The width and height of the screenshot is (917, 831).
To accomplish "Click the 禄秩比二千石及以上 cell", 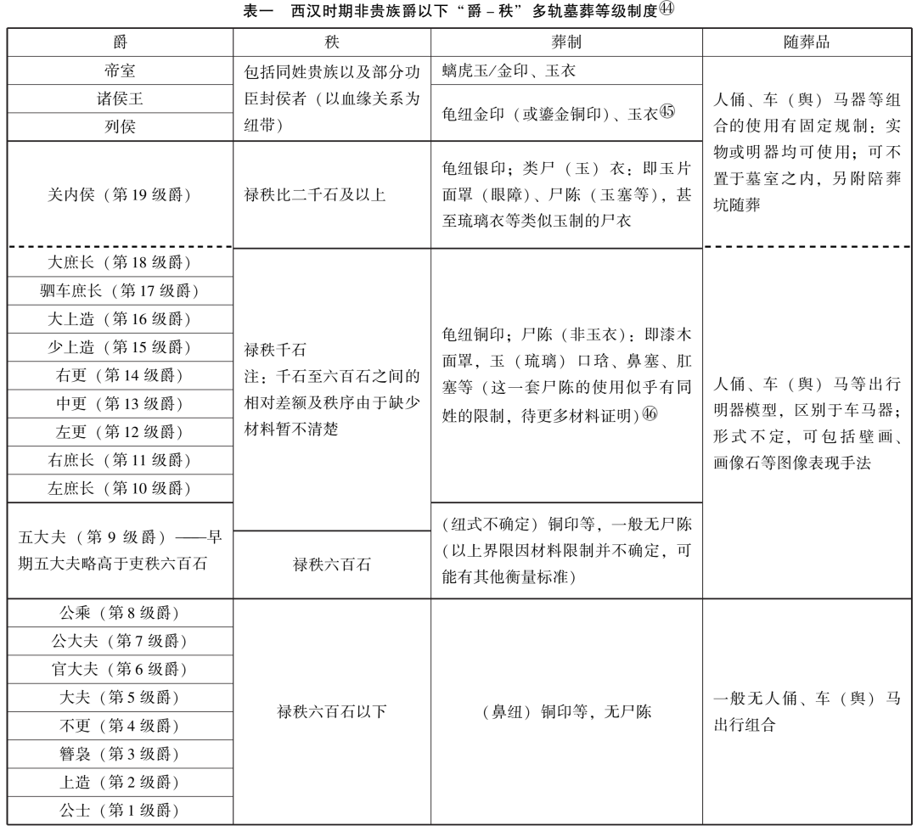I will 332,194.
